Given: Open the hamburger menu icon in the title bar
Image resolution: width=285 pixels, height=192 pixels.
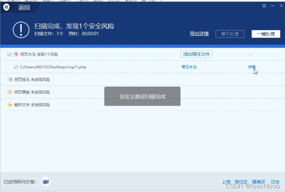Looking at the screenshot, I should point(264,6).
